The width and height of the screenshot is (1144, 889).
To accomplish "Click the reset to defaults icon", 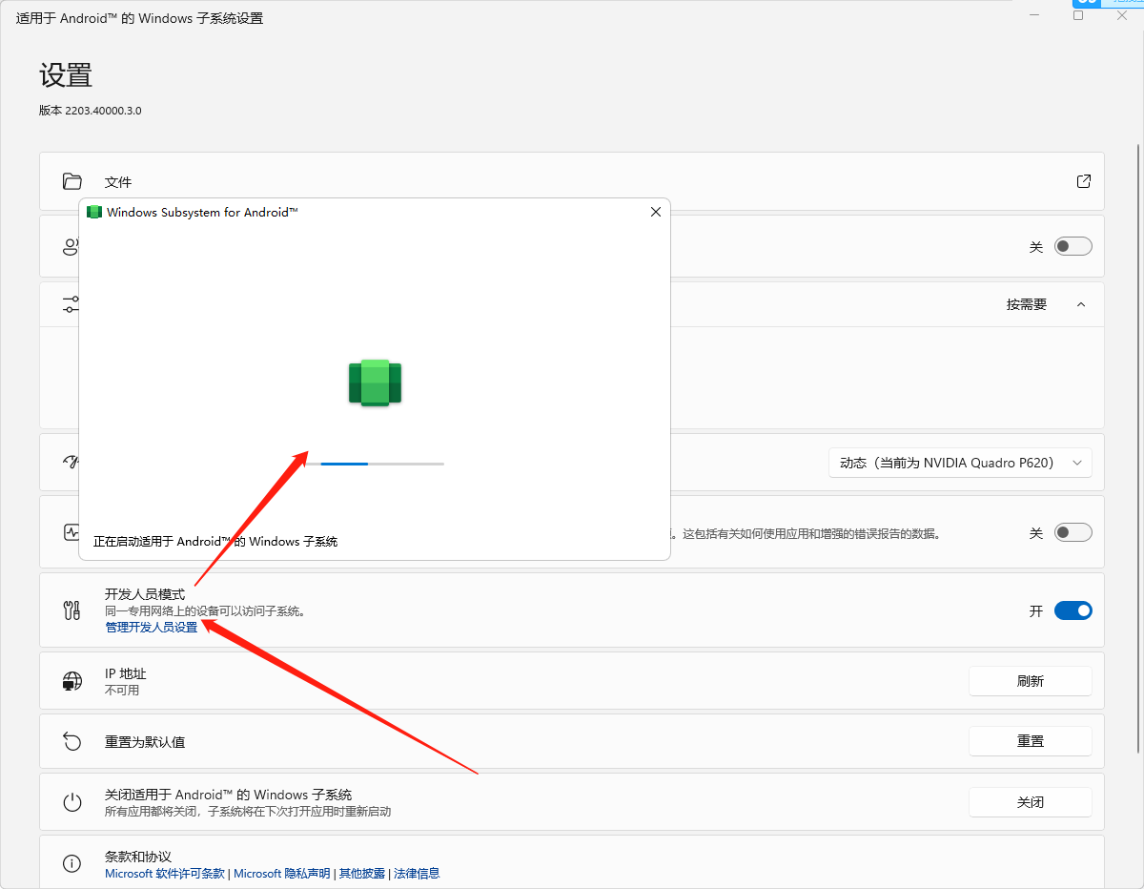I will (71, 741).
